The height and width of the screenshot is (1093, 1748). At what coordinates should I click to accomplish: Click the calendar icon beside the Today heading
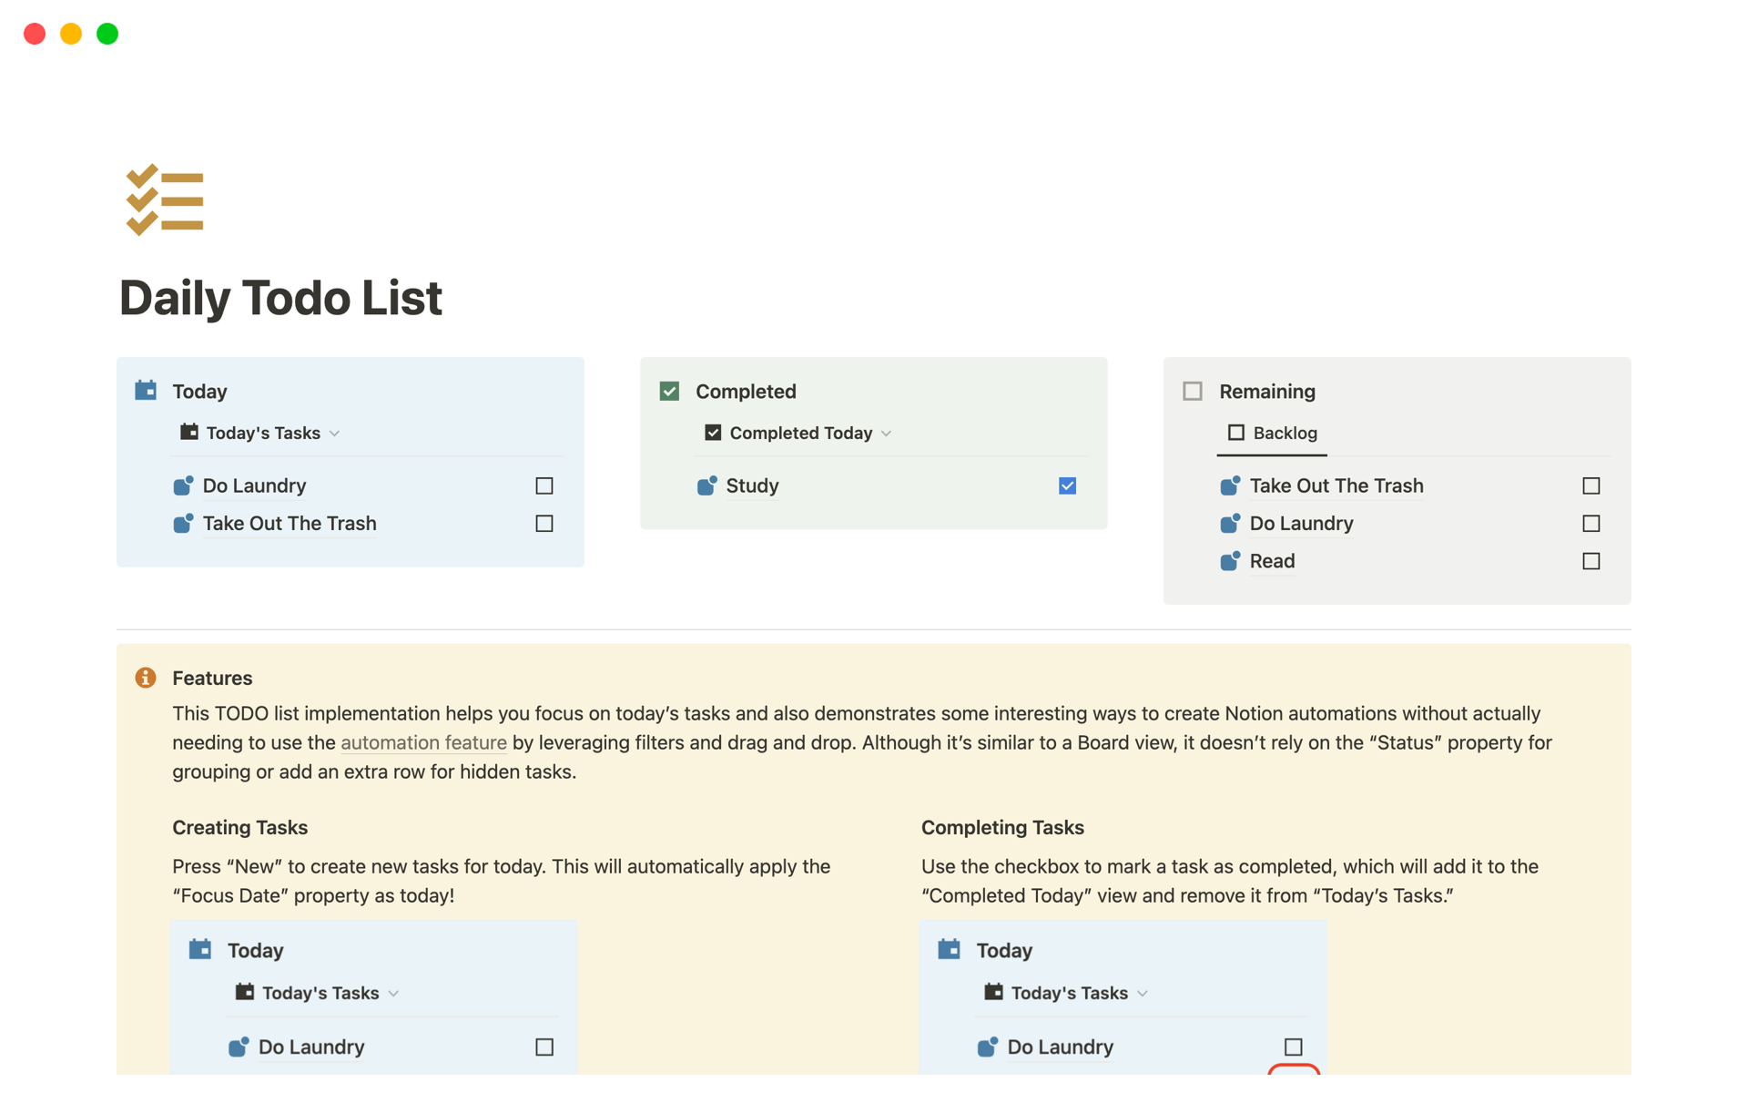(x=146, y=391)
